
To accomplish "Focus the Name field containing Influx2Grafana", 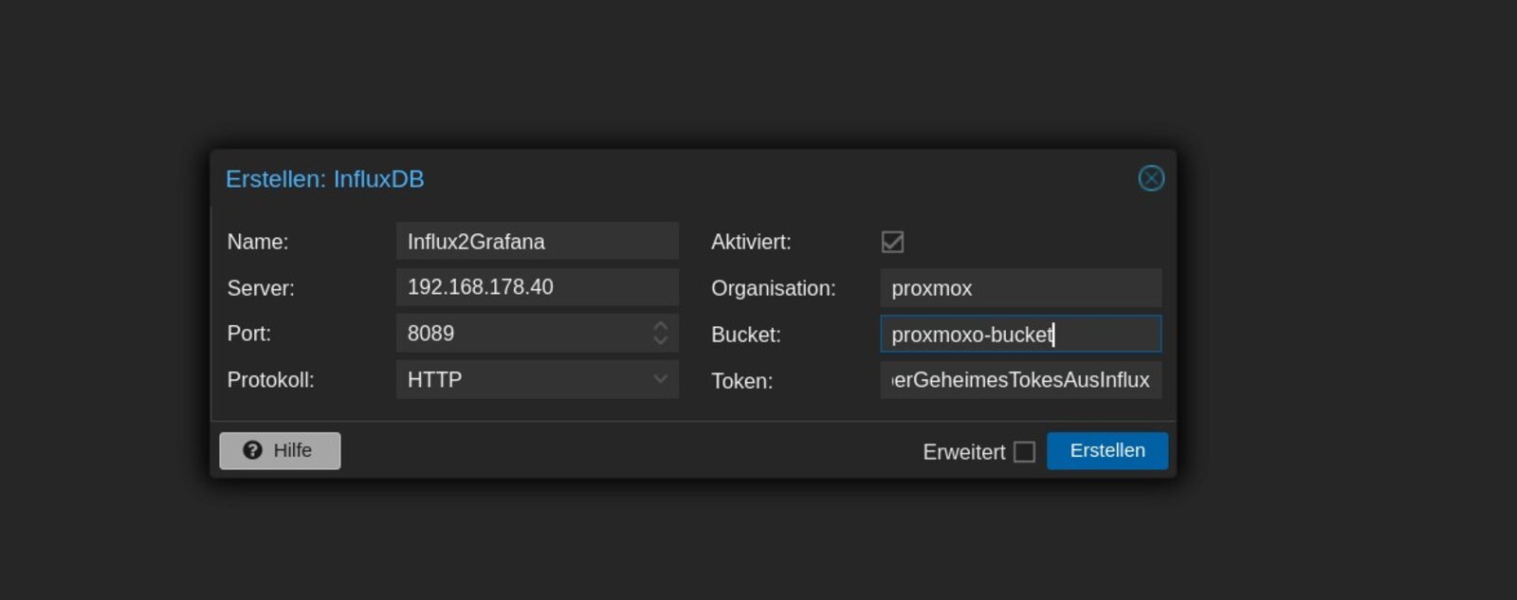I will click(x=537, y=242).
